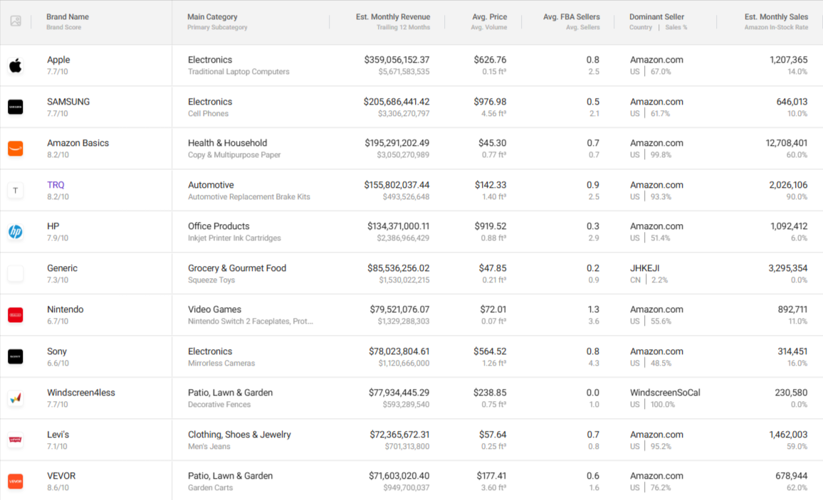Click WindscreenSoCal dominant seller name
823x500 pixels.
[x=665, y=393]
